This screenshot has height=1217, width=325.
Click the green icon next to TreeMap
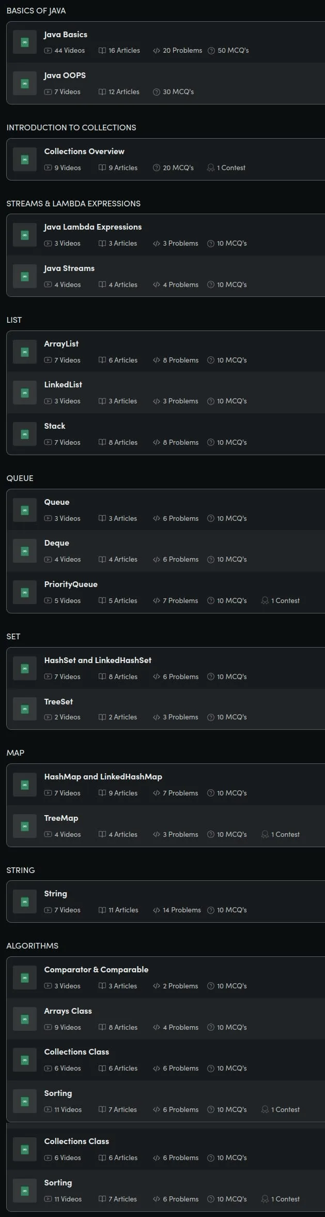pyautogui.click(x=24, y=826)
